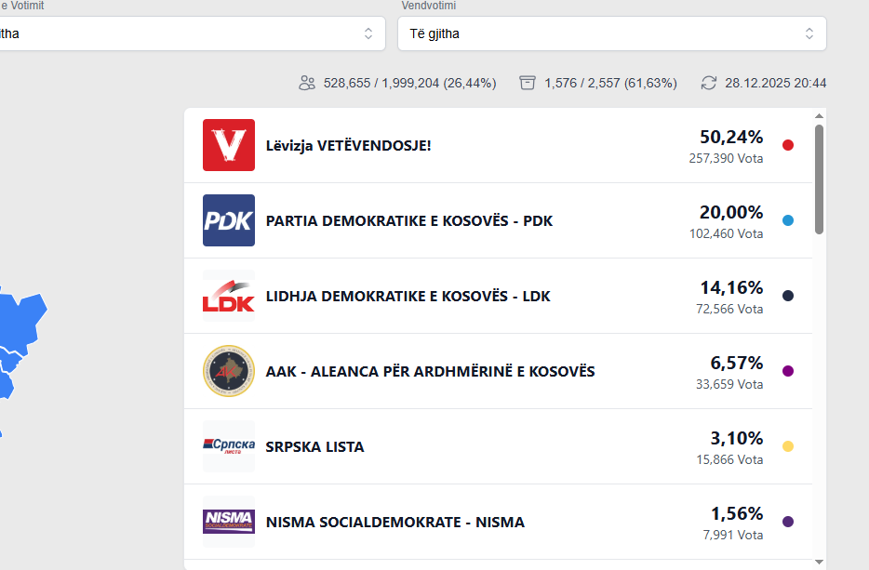869x570 pixels.
Task: Click the voter turnout people icon
Action: tap(307, 83)
